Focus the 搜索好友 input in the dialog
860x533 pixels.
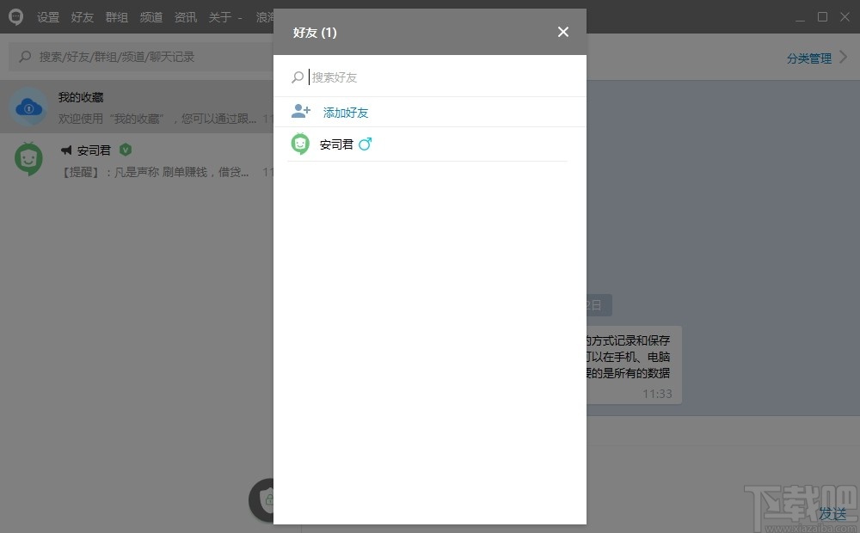[344, 77]
